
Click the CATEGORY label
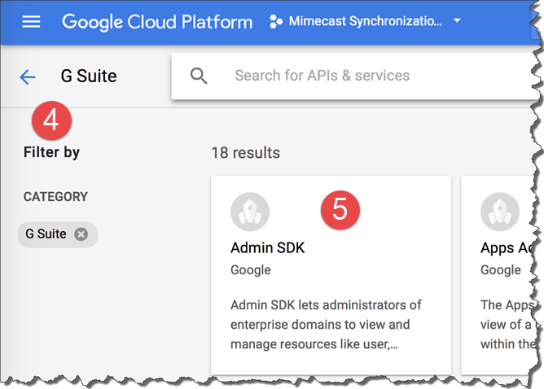(55, 197)
